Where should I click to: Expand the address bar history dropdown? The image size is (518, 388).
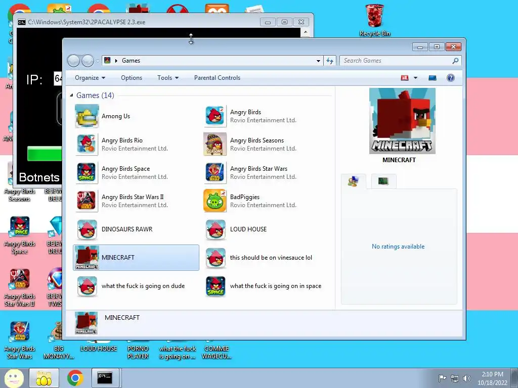pos(318,61)
